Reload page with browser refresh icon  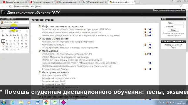[10, 6]
